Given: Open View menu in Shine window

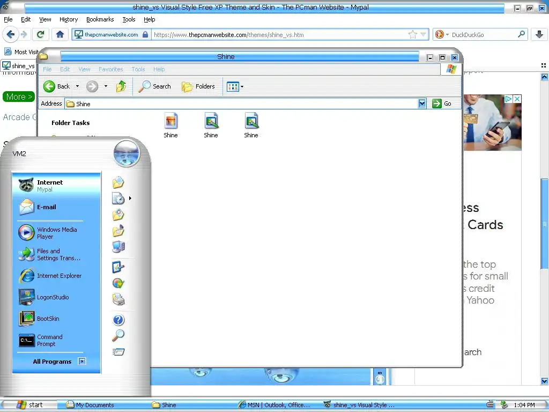Looking at the screenshot, I should point(84,69).
